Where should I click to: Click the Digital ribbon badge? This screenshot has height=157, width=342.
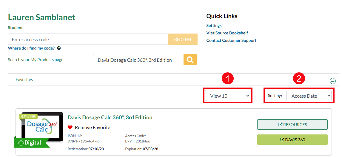click(32, 142)
